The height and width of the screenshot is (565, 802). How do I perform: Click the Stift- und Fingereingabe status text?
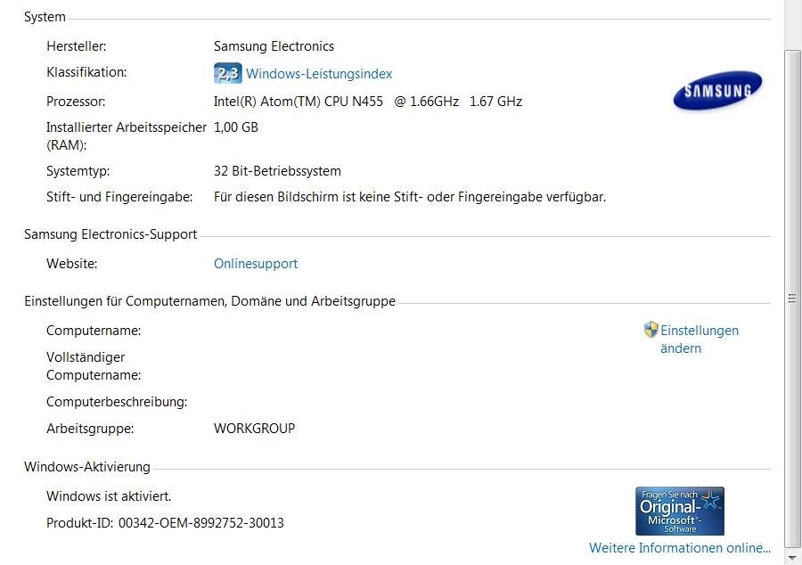click(410, 197)
